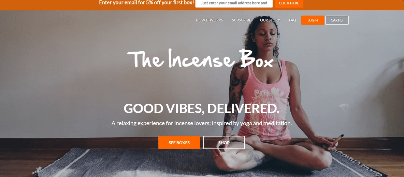Click the 5% off promo banner text
404x177 pixels.
tap(146, 3)
